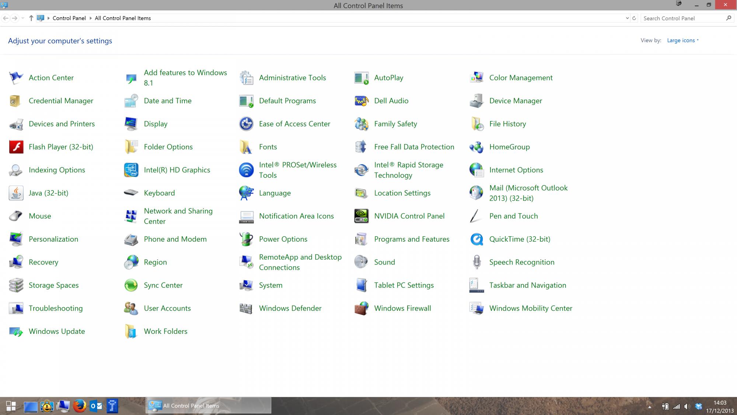Open the QuickTime icon
Viewport: 737px width, 415px height.
tap(476, 239)
